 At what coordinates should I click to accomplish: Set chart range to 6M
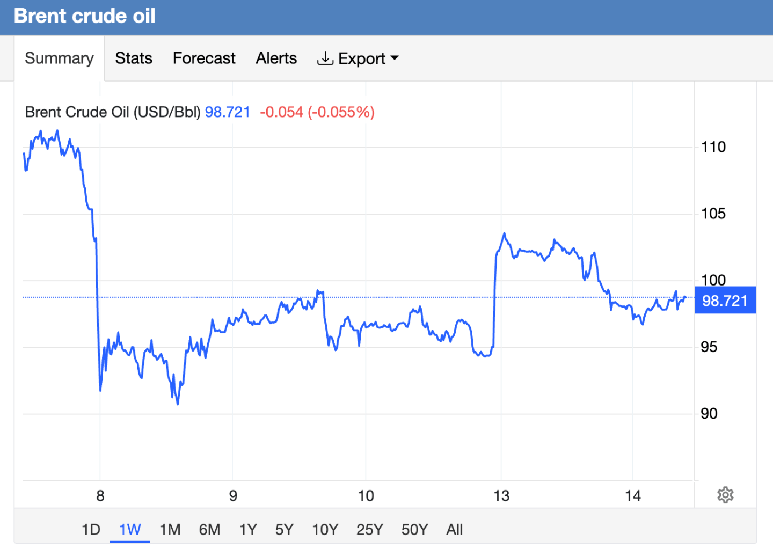tap(209, 530)
